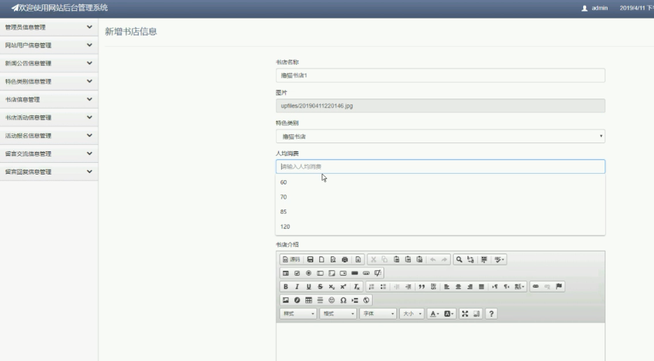Image resolution: width=654 pixels, height=361 pixels.
Task: Insert an anchor with the flag icon
Action: pos(559,286)
